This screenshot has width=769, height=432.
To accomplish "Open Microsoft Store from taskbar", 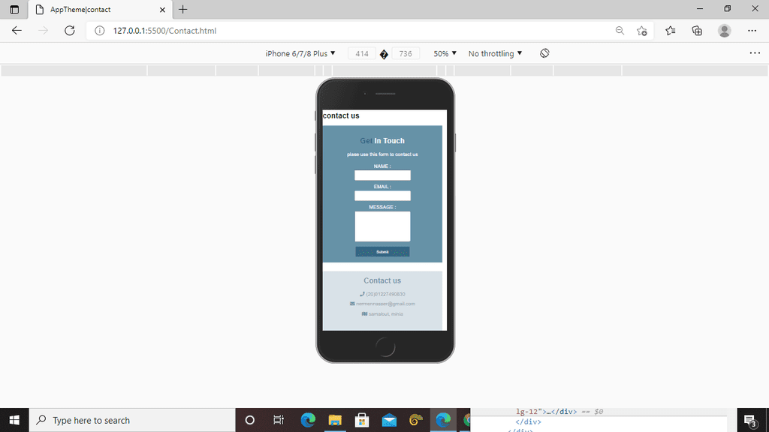I will coord(362,420).
